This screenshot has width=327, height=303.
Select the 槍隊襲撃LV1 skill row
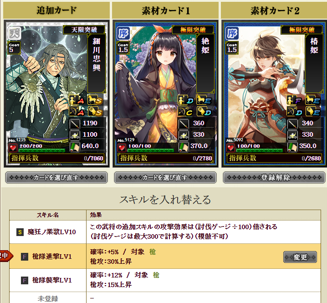click(165, 280)
